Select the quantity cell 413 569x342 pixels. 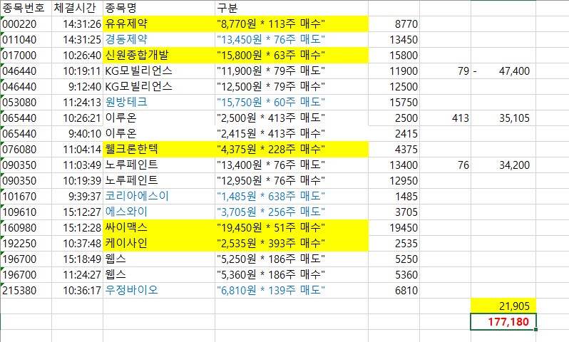click(x=445, y=118)
